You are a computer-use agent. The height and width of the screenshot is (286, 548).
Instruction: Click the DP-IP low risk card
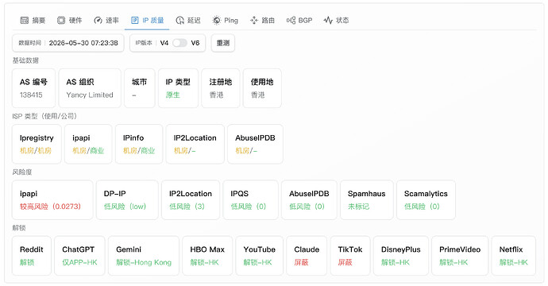click(x=127, y=200)
